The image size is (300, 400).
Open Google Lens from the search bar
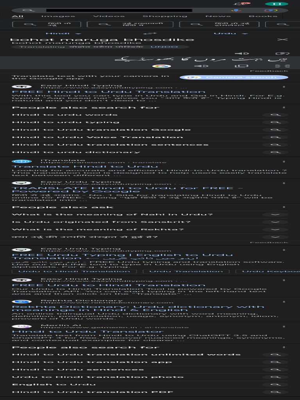click(270, 10)
